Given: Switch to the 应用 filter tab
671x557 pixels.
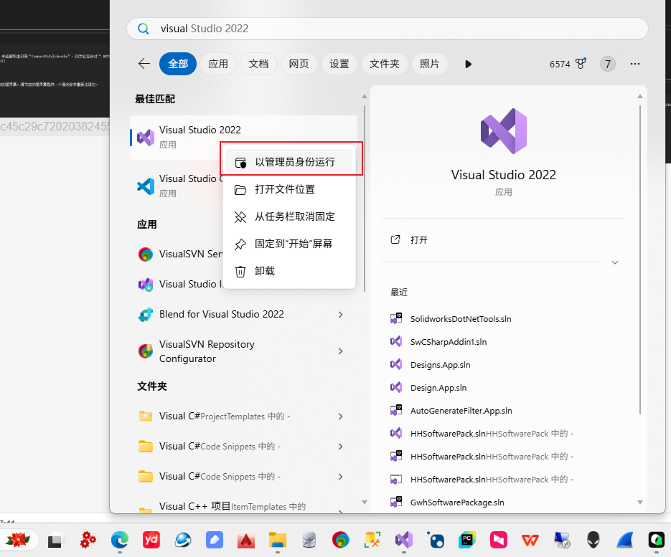Looking at the screenshot, I should 218,64.
